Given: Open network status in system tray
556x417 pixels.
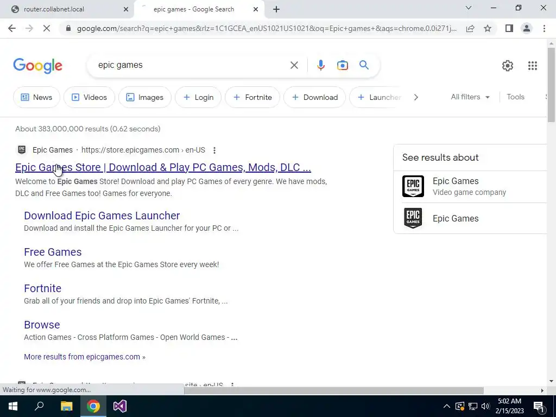Looking at the screenshot, I should point(473,406).
